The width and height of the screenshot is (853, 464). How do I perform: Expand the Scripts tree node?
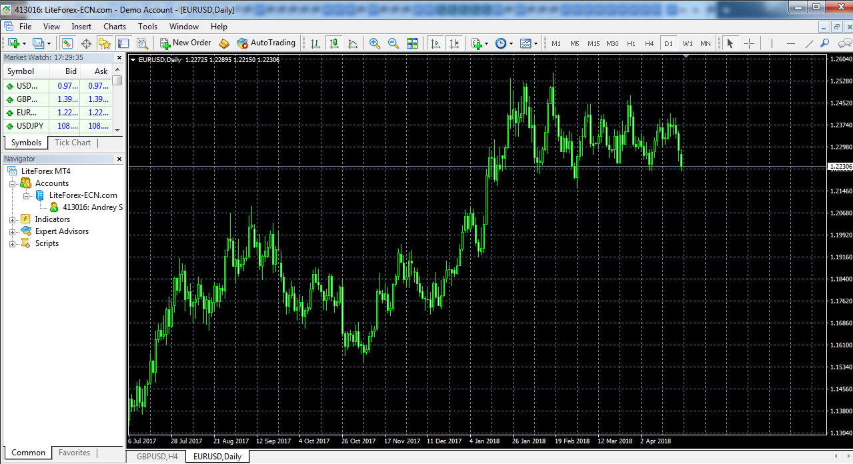coord(12,243)
